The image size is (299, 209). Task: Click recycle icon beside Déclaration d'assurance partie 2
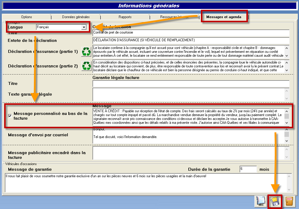86,66
